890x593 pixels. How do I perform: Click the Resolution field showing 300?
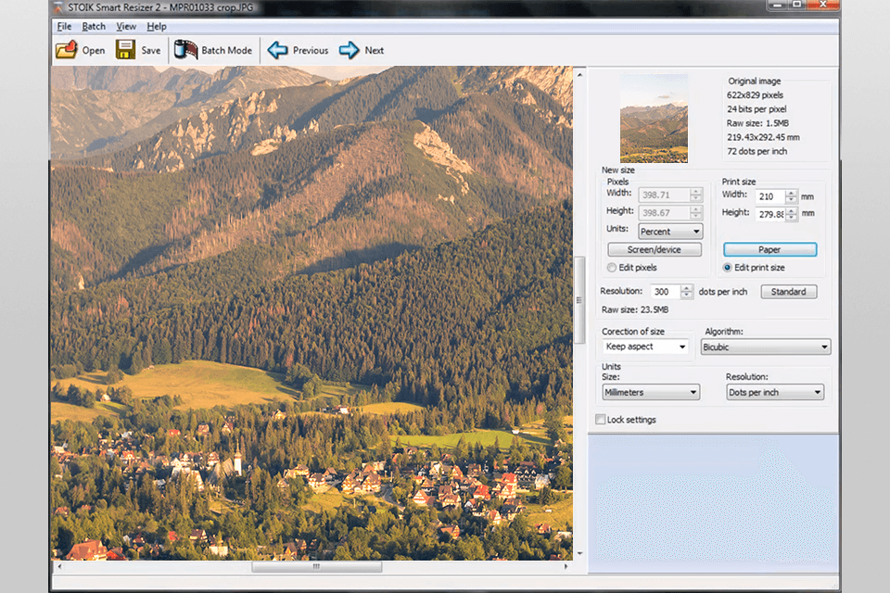click(666, 292)
